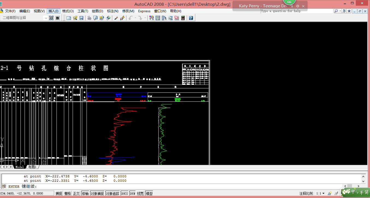Viewport: 370px width, 198px height.
Task: Toggle 线宽 lineweight display
Action: tap(140, 193)
